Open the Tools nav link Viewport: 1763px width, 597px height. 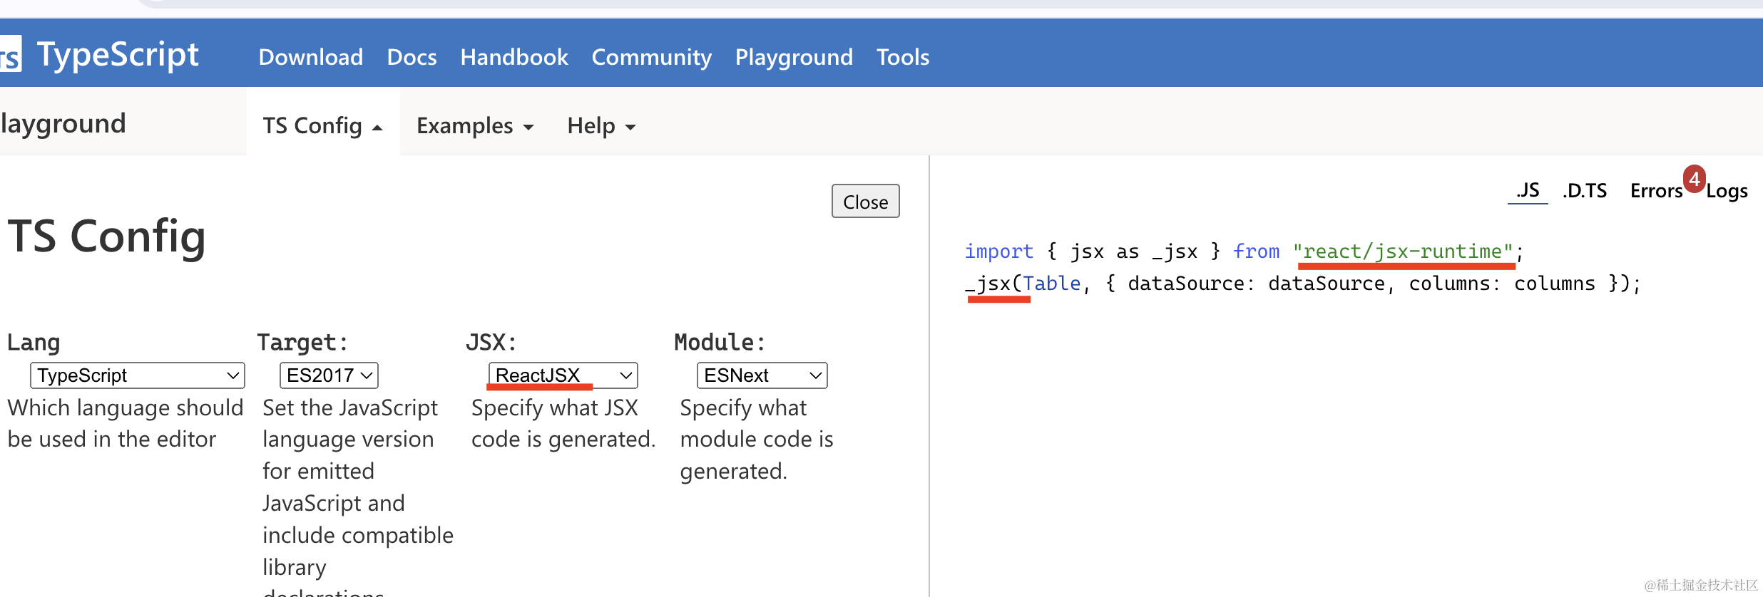903,57
